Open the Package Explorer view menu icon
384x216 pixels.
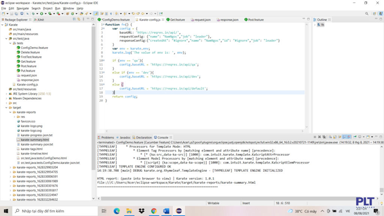(83, 19)
